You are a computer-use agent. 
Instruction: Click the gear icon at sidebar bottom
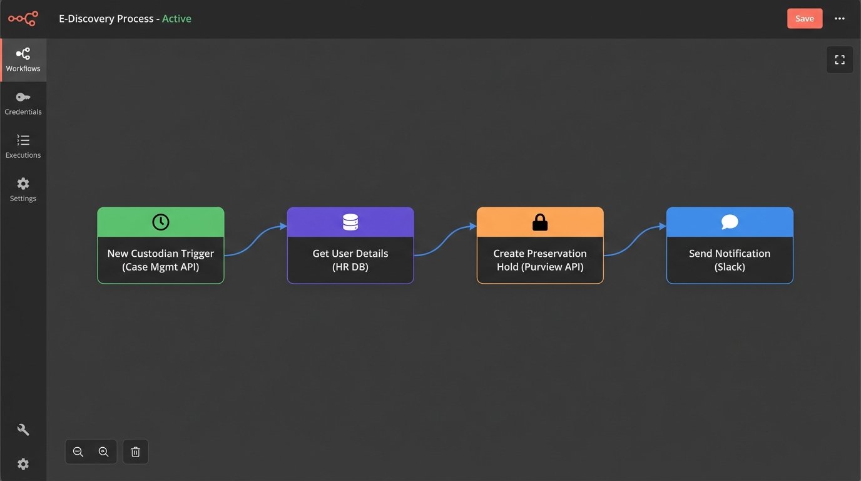click(23, 463)
